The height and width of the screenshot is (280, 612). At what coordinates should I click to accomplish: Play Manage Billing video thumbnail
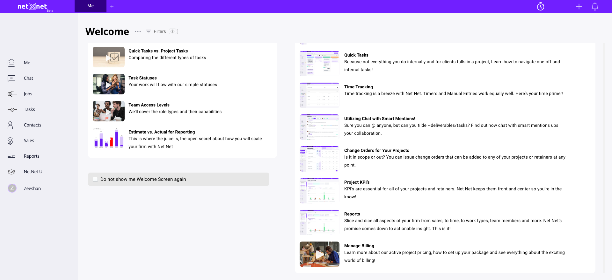(319, 254)
